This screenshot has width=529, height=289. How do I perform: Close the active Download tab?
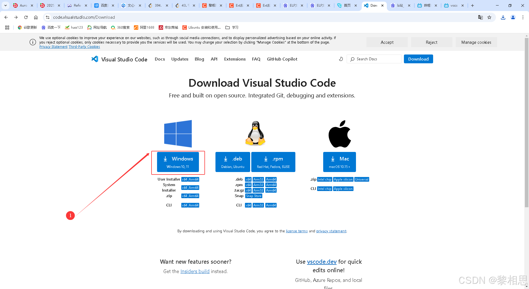(382, 6)
